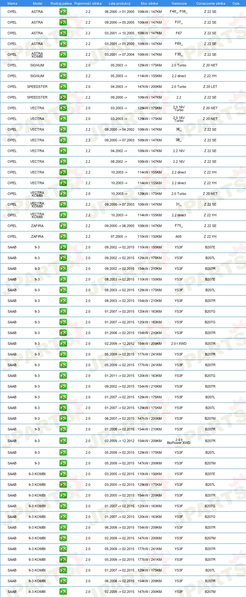Select 'SPEEDSTER' model in Z 20 LET row
The width and height of the screenshot is (246, 597).
(x=37, y=87)
